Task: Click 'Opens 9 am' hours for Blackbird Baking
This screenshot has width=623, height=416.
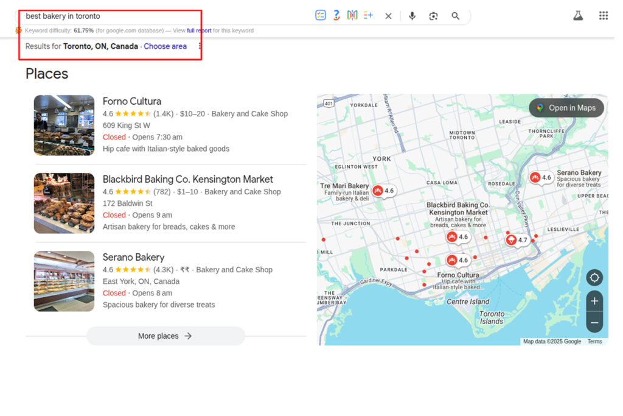Action: [152, 215]
